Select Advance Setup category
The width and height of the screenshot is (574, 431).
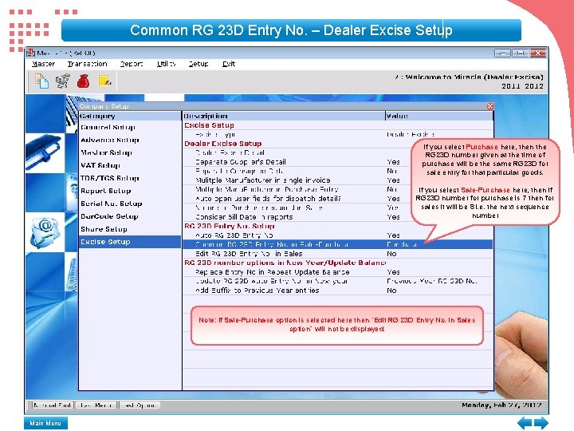pos(130,140)
